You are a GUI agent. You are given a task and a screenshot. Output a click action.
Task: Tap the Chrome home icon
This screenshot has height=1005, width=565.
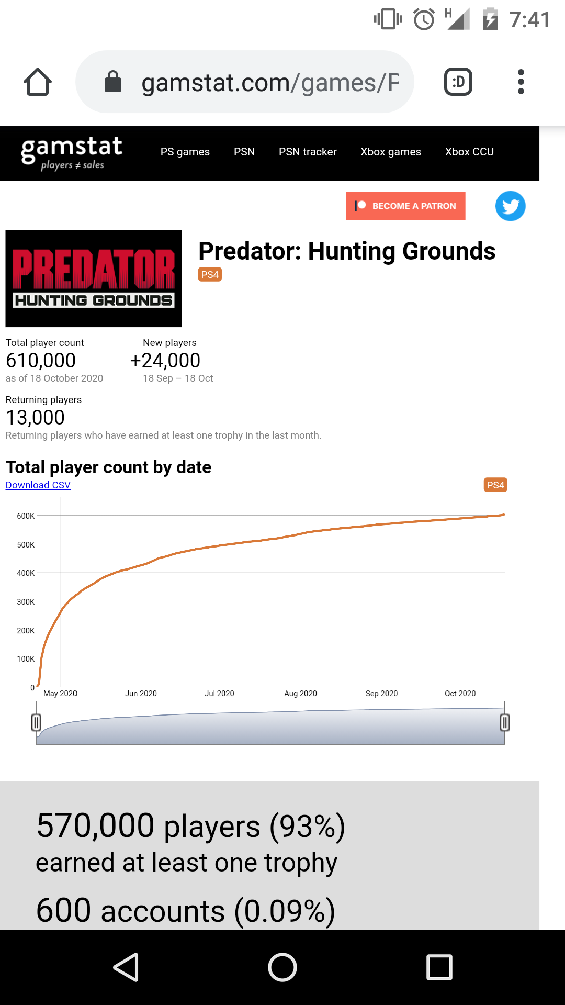(x=38, y=82)
